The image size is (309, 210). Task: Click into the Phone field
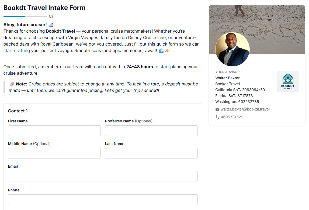(x=103, y=200)
